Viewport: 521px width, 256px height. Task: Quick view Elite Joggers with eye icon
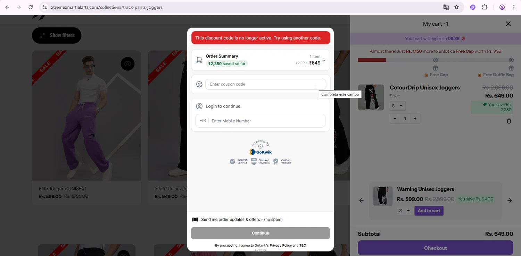pos(127,64)
